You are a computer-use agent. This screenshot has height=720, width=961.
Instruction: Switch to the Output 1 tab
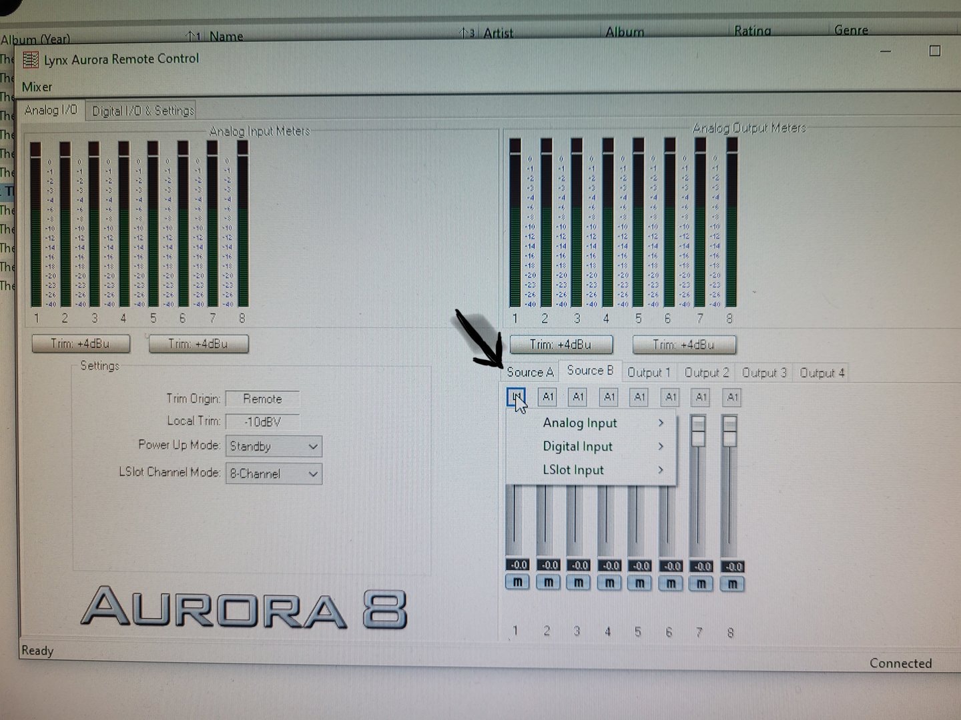click(x=649, y=373)
